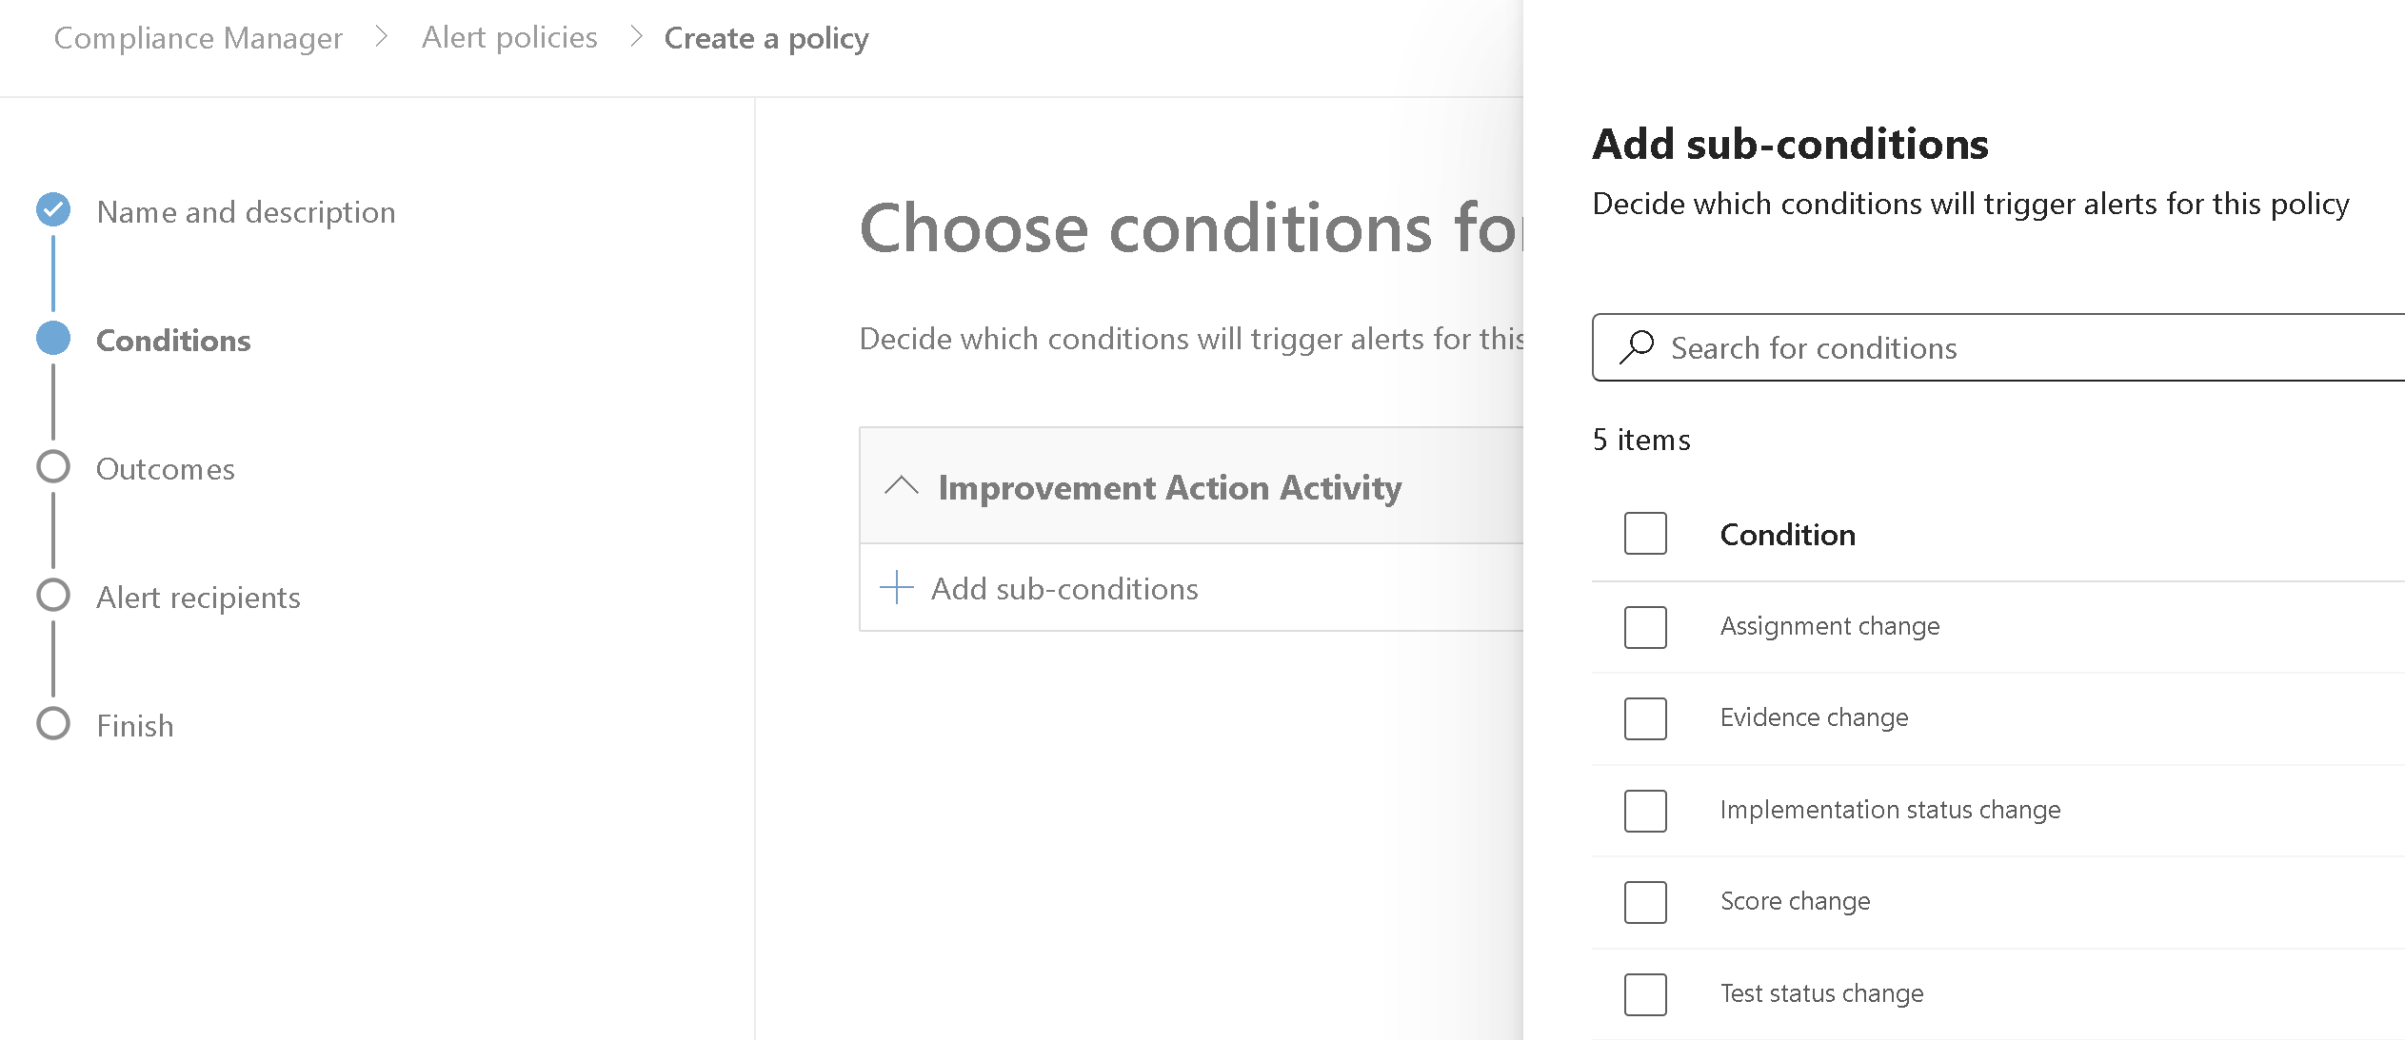This screenshot has height=1040, width=2405.
Task: Go to the Outcomes step label
Action: [x=166, y=469]
